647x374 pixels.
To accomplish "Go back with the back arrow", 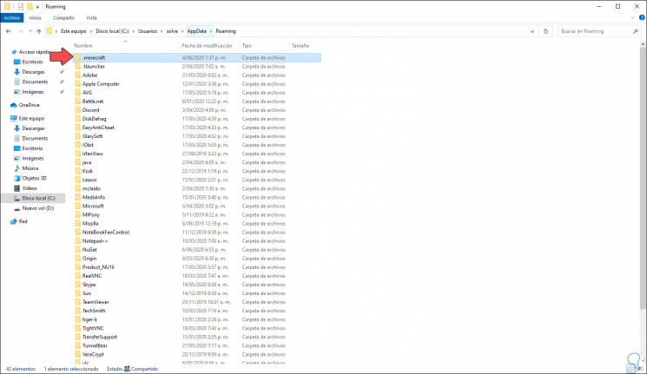I will pyautogui.click(x=9, y=31).
